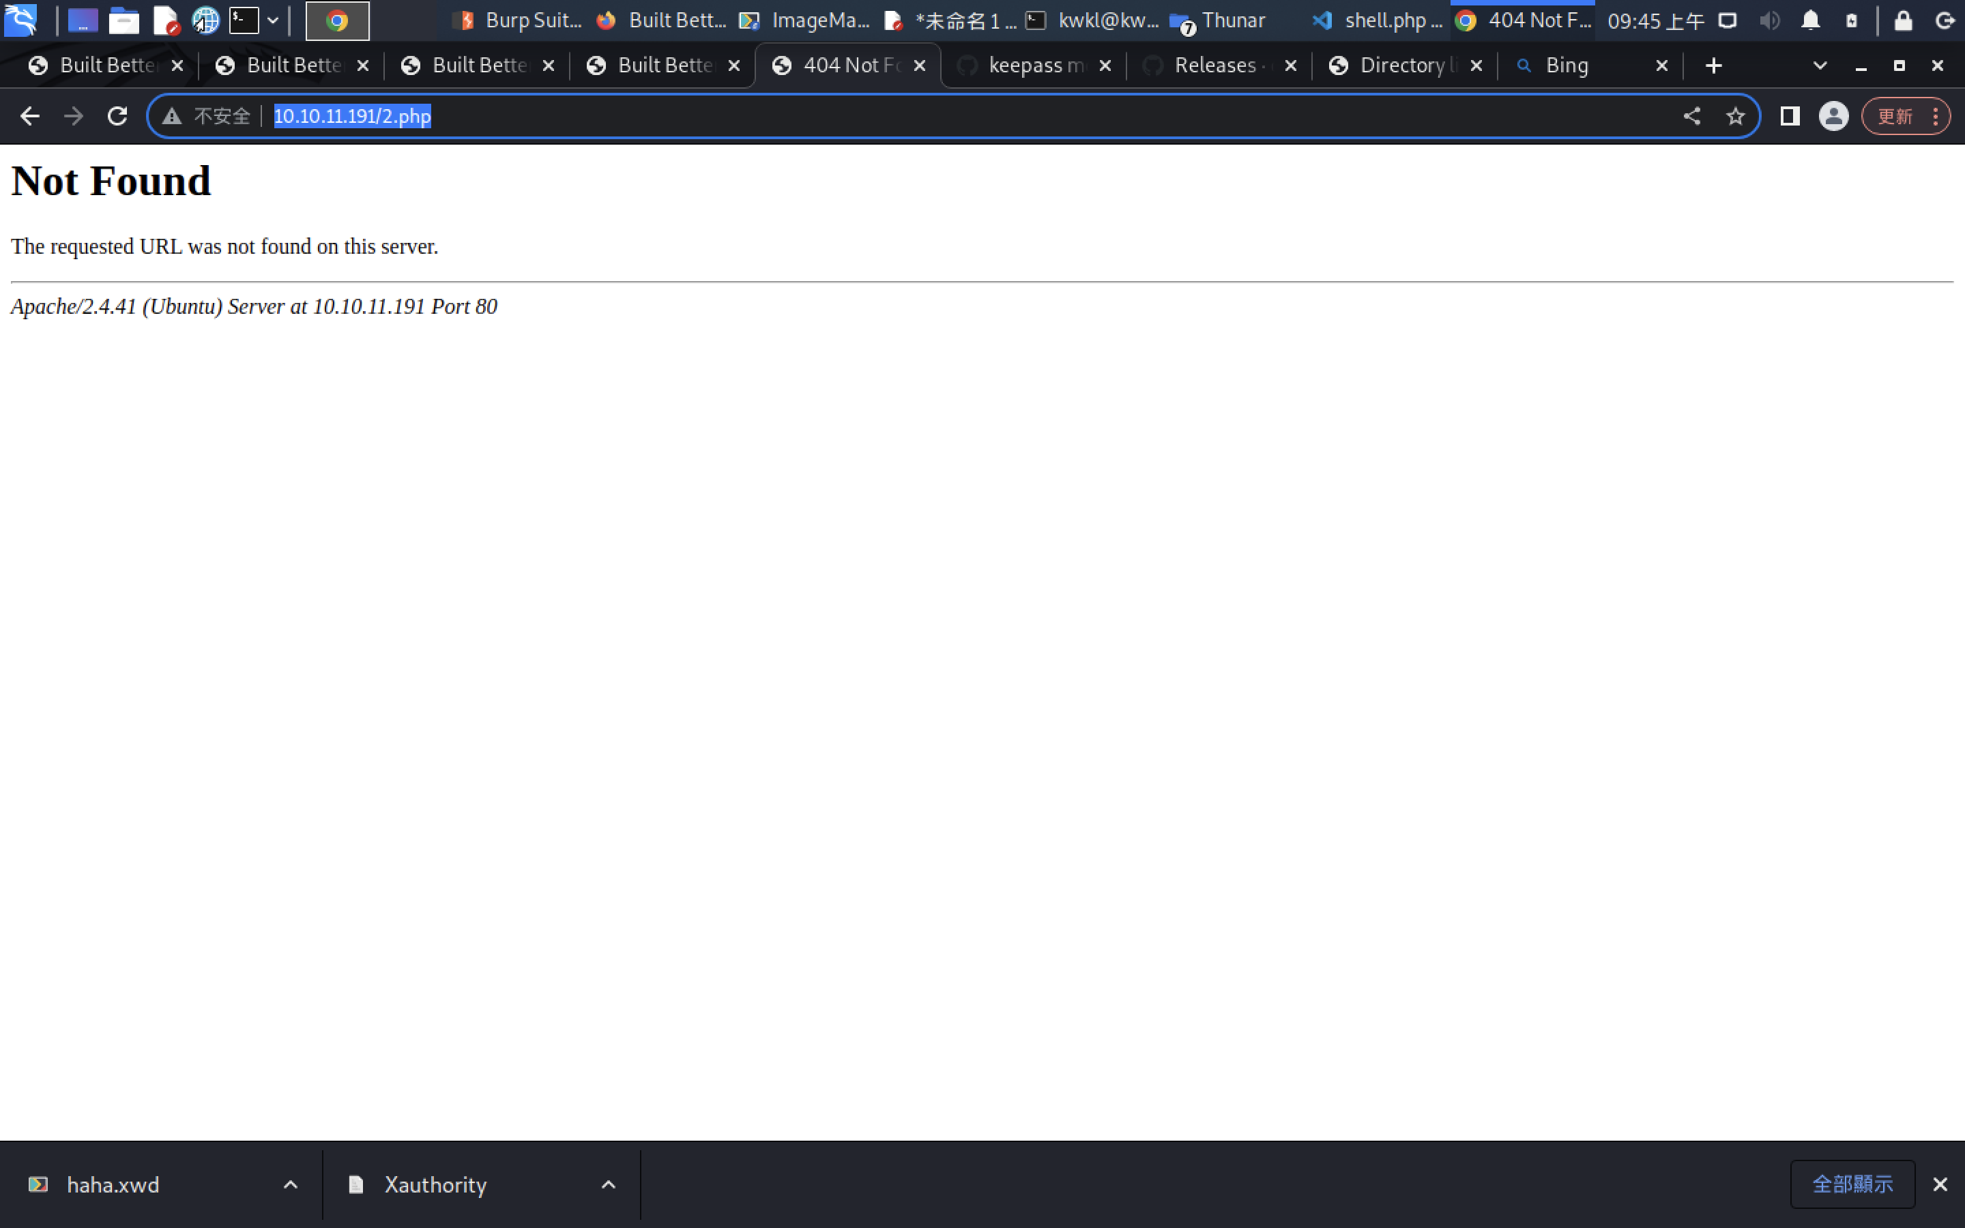
Task: Bookmark this page with star icon
Action: (1735, 116)
